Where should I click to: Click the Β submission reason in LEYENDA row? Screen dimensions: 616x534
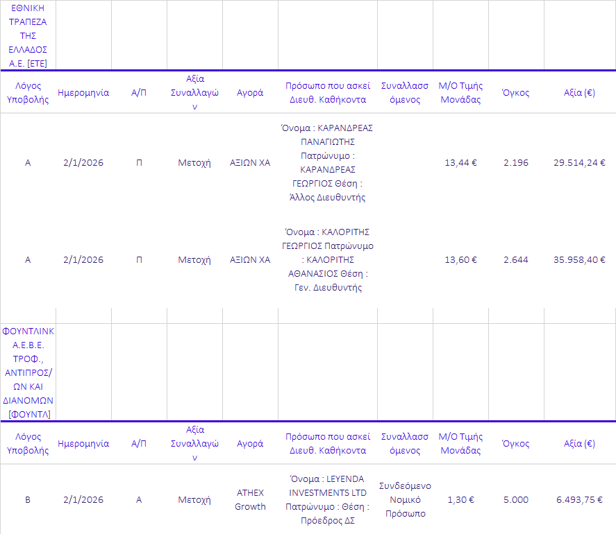[28, 499]
